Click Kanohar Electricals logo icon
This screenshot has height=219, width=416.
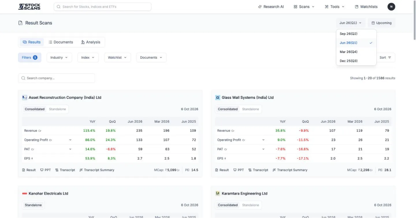click(25, 194)
